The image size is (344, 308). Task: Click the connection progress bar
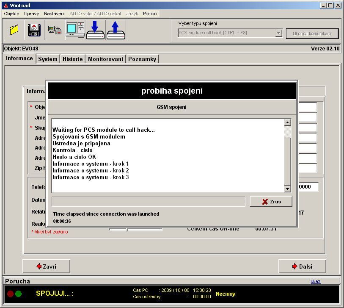click(148, 202)
